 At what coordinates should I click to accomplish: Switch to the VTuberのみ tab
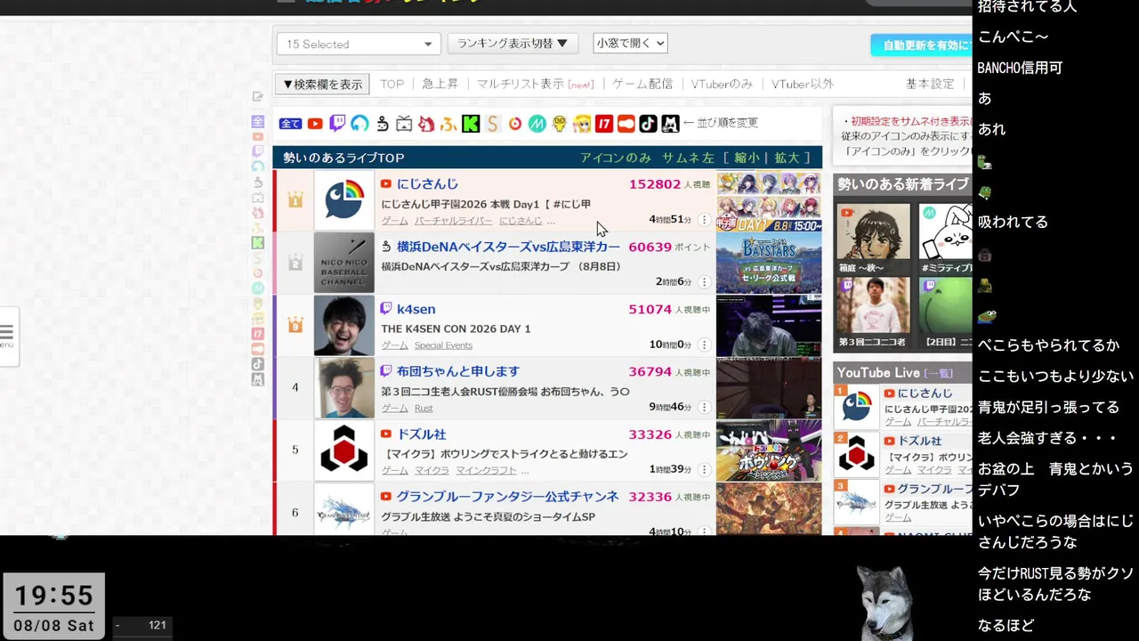coord(722,84)
